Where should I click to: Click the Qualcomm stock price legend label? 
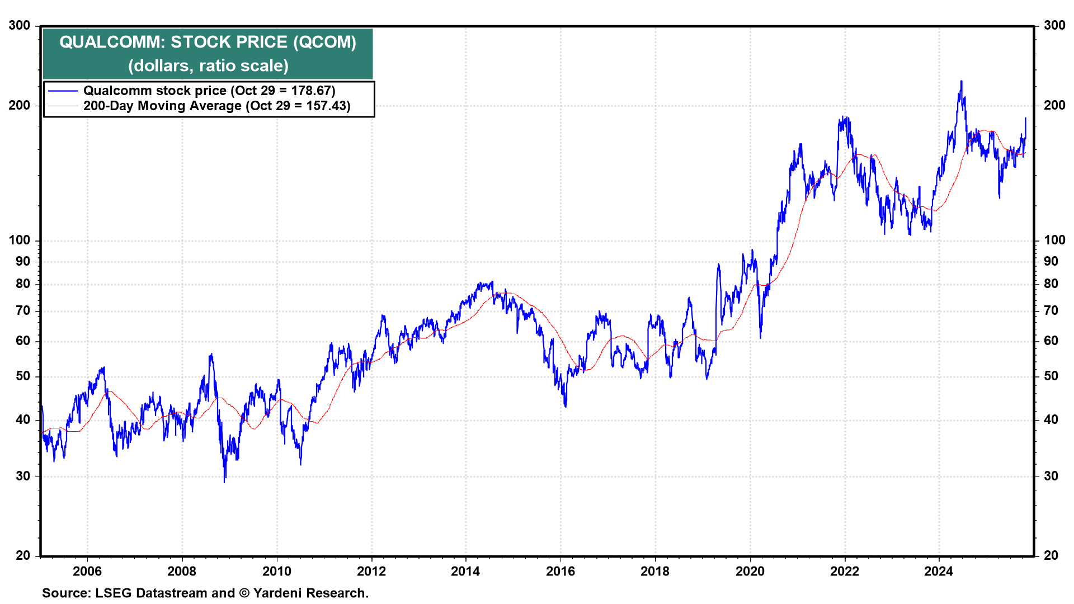point(209,91)
